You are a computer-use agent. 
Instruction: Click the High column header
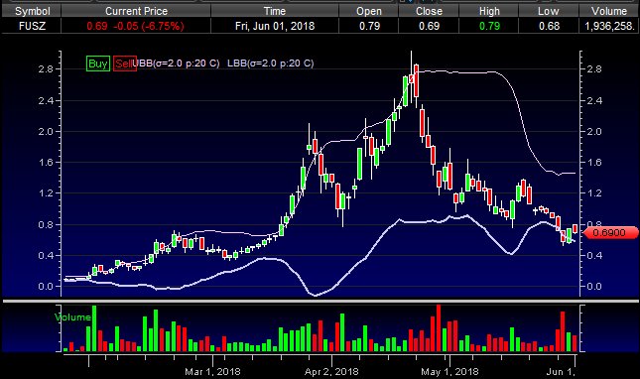coord(489,11)
